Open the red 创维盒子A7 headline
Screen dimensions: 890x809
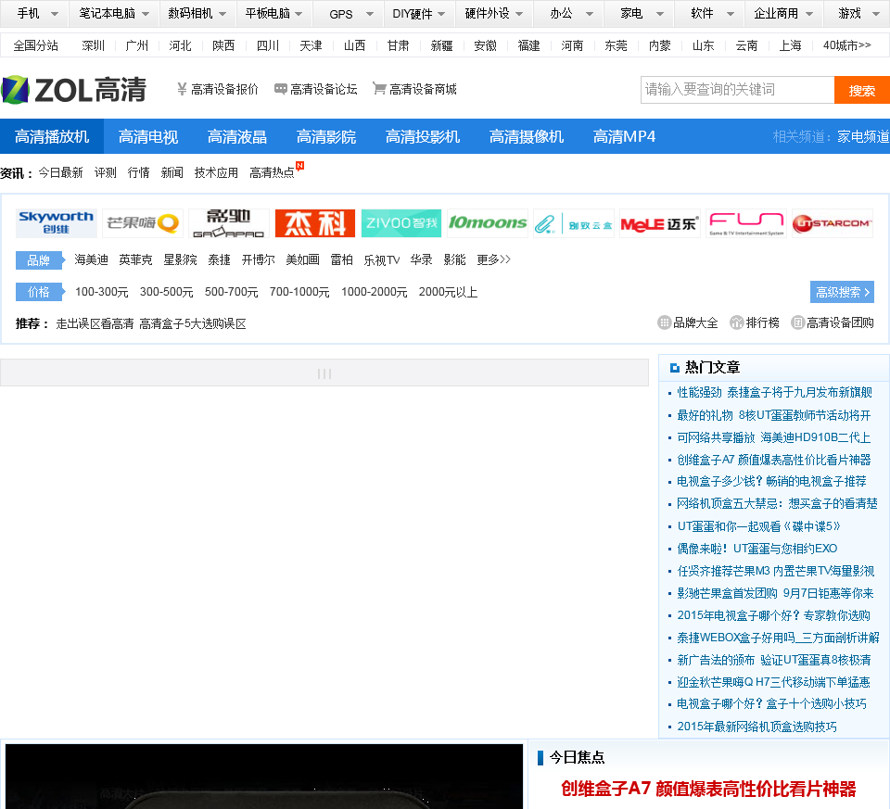[708, 789]
